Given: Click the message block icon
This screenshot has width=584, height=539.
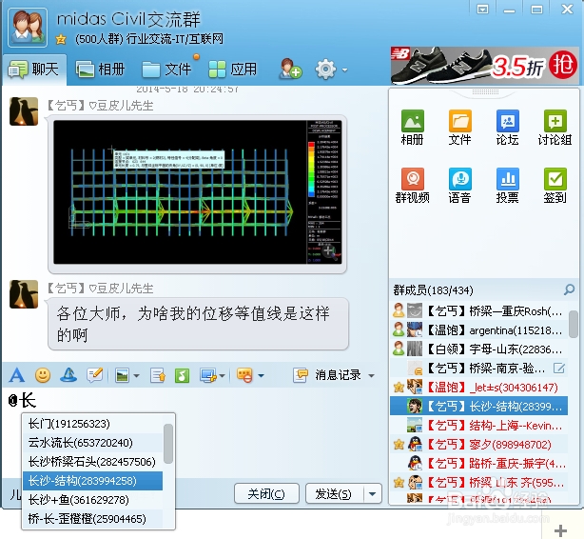Looking at the screenshot, I should click(x=244, y=375).
